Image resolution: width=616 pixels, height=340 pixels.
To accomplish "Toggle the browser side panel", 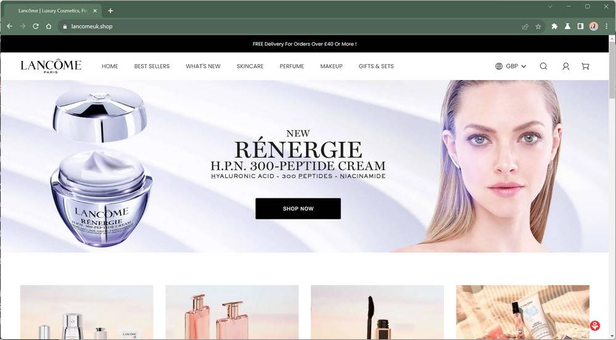I will [580, 26].
